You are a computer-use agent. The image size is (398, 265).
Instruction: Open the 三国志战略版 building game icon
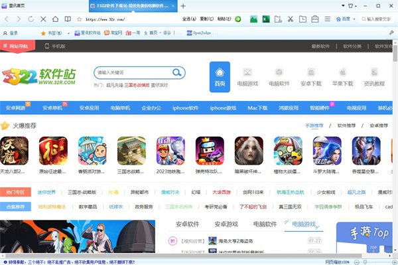tap(131, 151)
